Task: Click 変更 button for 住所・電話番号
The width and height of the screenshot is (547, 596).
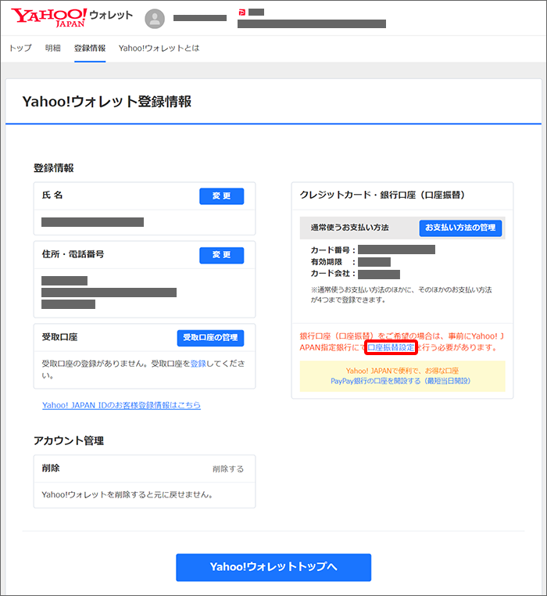Action: (221, 255)
